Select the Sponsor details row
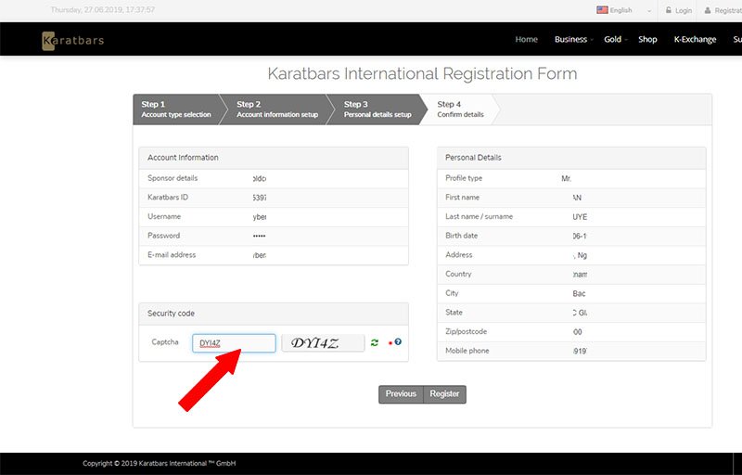 [274, 178]
